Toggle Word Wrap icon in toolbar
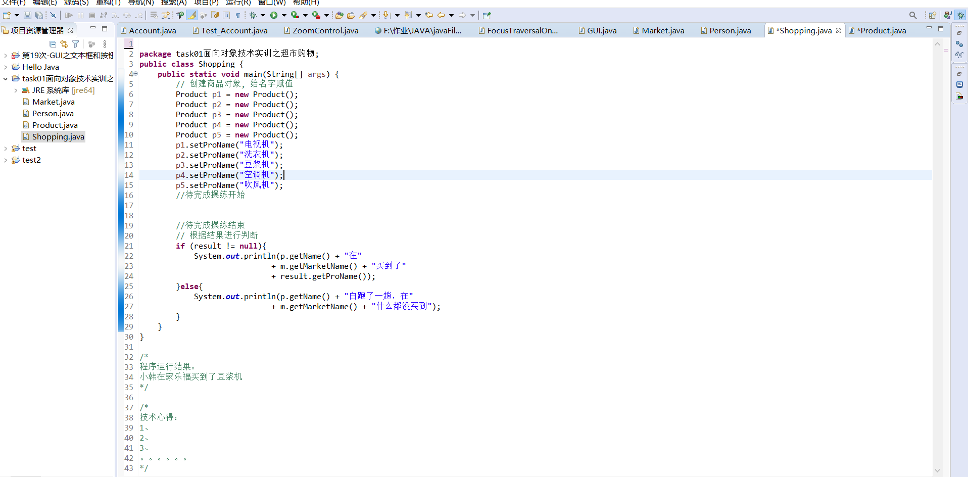Screen dimensions: 968x477 215,15
